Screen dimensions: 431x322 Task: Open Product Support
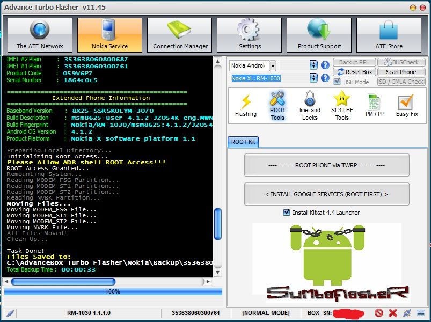coord(319,35)
